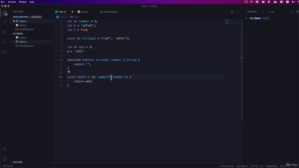Open the terminal shell selector dropdown
299x168 pixels.
(x=277, y=12)
